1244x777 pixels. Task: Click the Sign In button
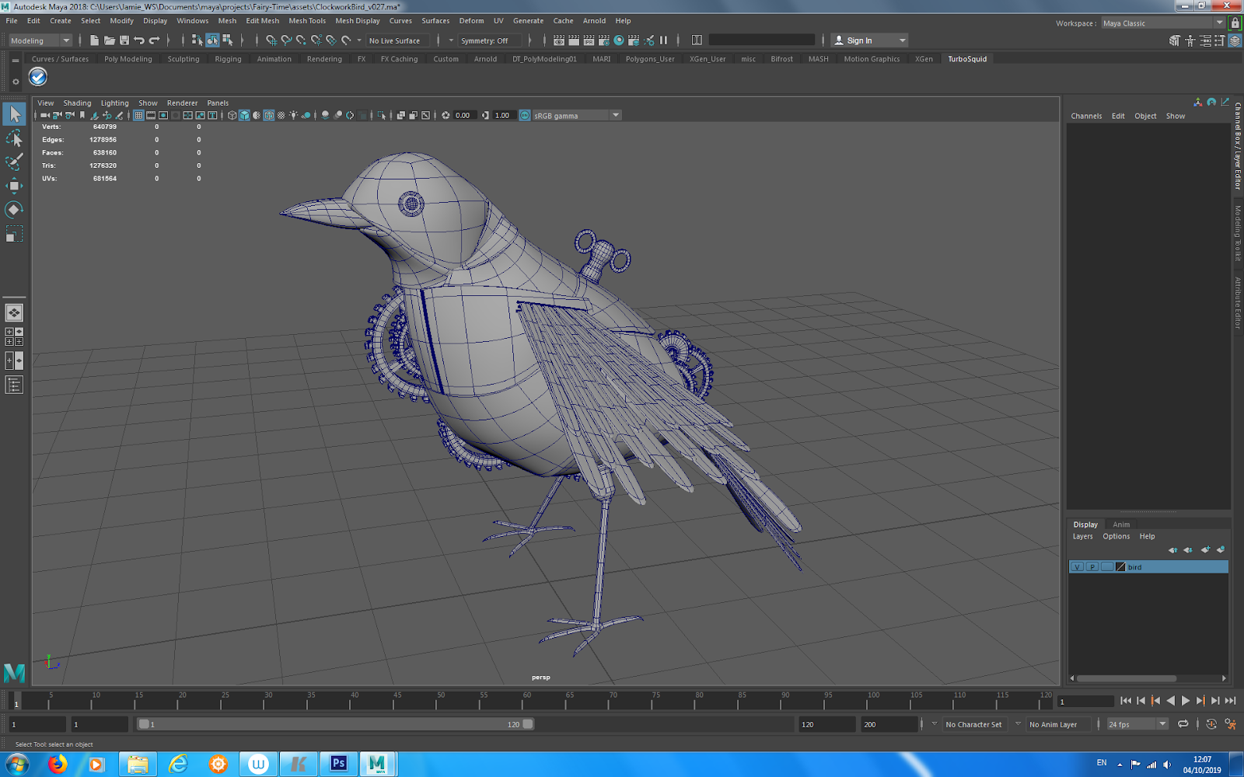pos(858,40)
